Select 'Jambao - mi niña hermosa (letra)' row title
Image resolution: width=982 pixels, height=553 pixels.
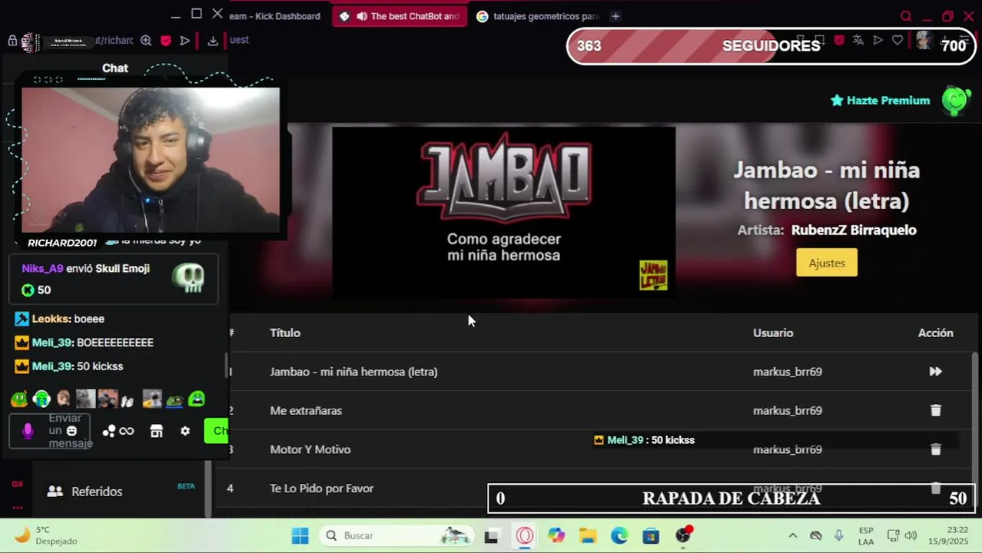(x=353, y=372)
